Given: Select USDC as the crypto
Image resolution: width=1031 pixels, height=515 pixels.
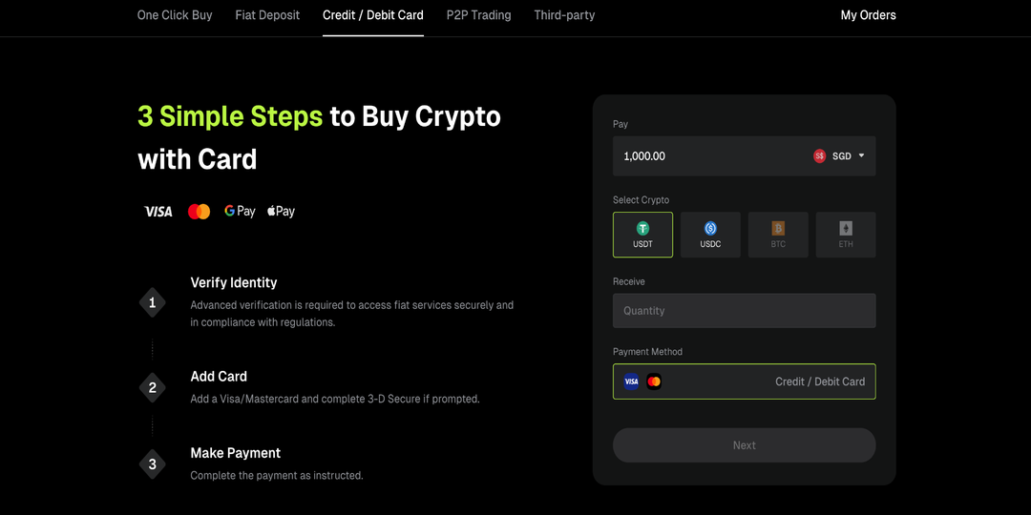Looking at the screenshot, I should (x=710, y=235).
